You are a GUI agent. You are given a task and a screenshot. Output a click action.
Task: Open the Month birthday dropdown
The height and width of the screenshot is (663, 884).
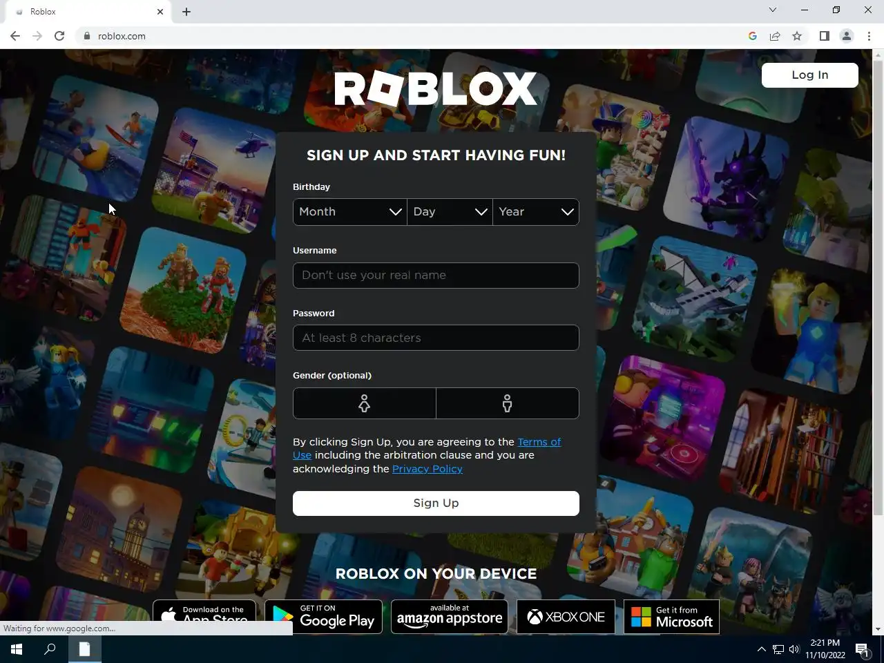(350, 212)
